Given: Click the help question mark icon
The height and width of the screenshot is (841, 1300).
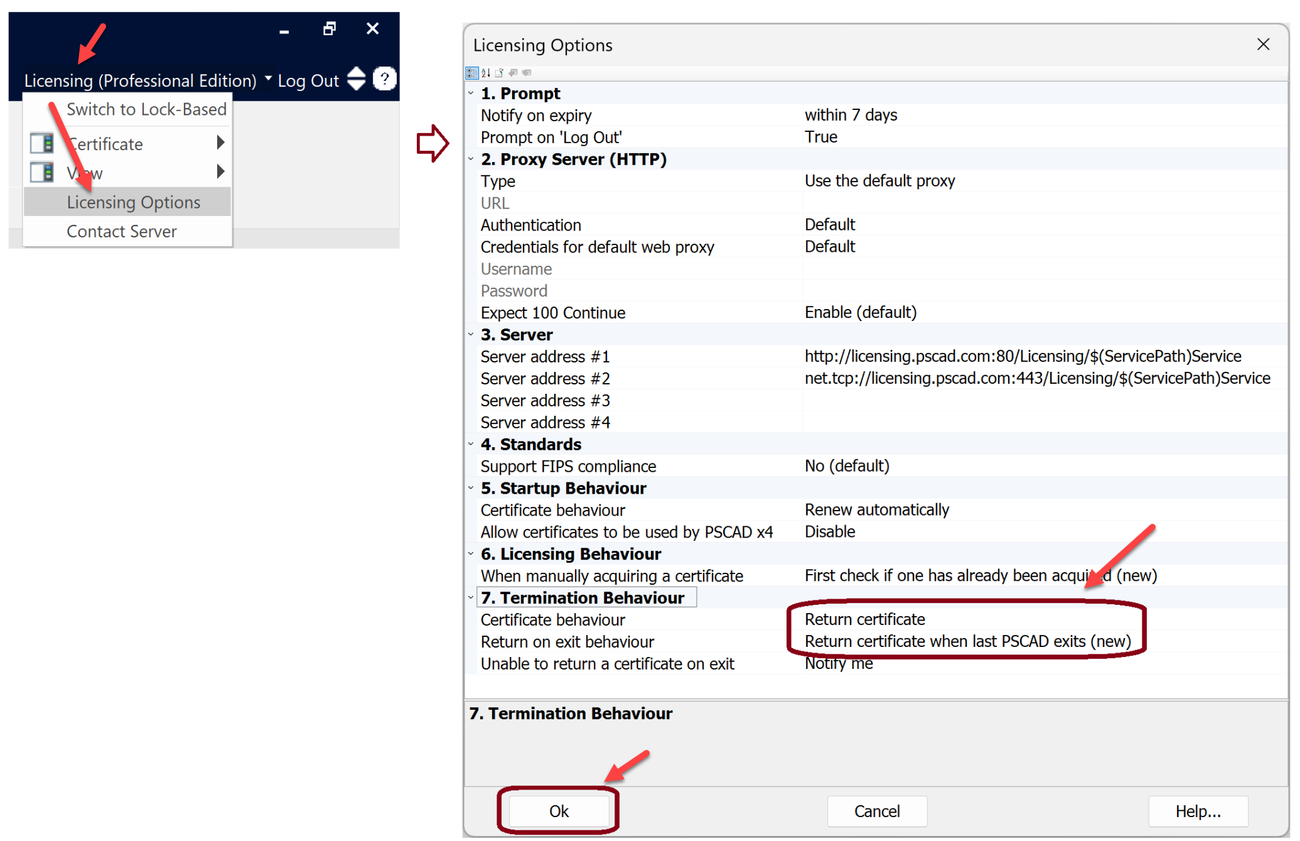Looking at the screenshot, I should (385, 79).
